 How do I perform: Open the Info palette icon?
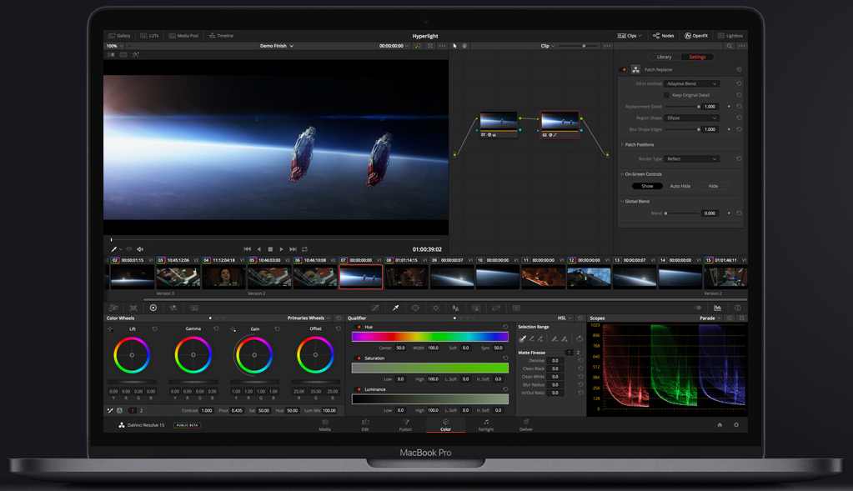(738, 308)
